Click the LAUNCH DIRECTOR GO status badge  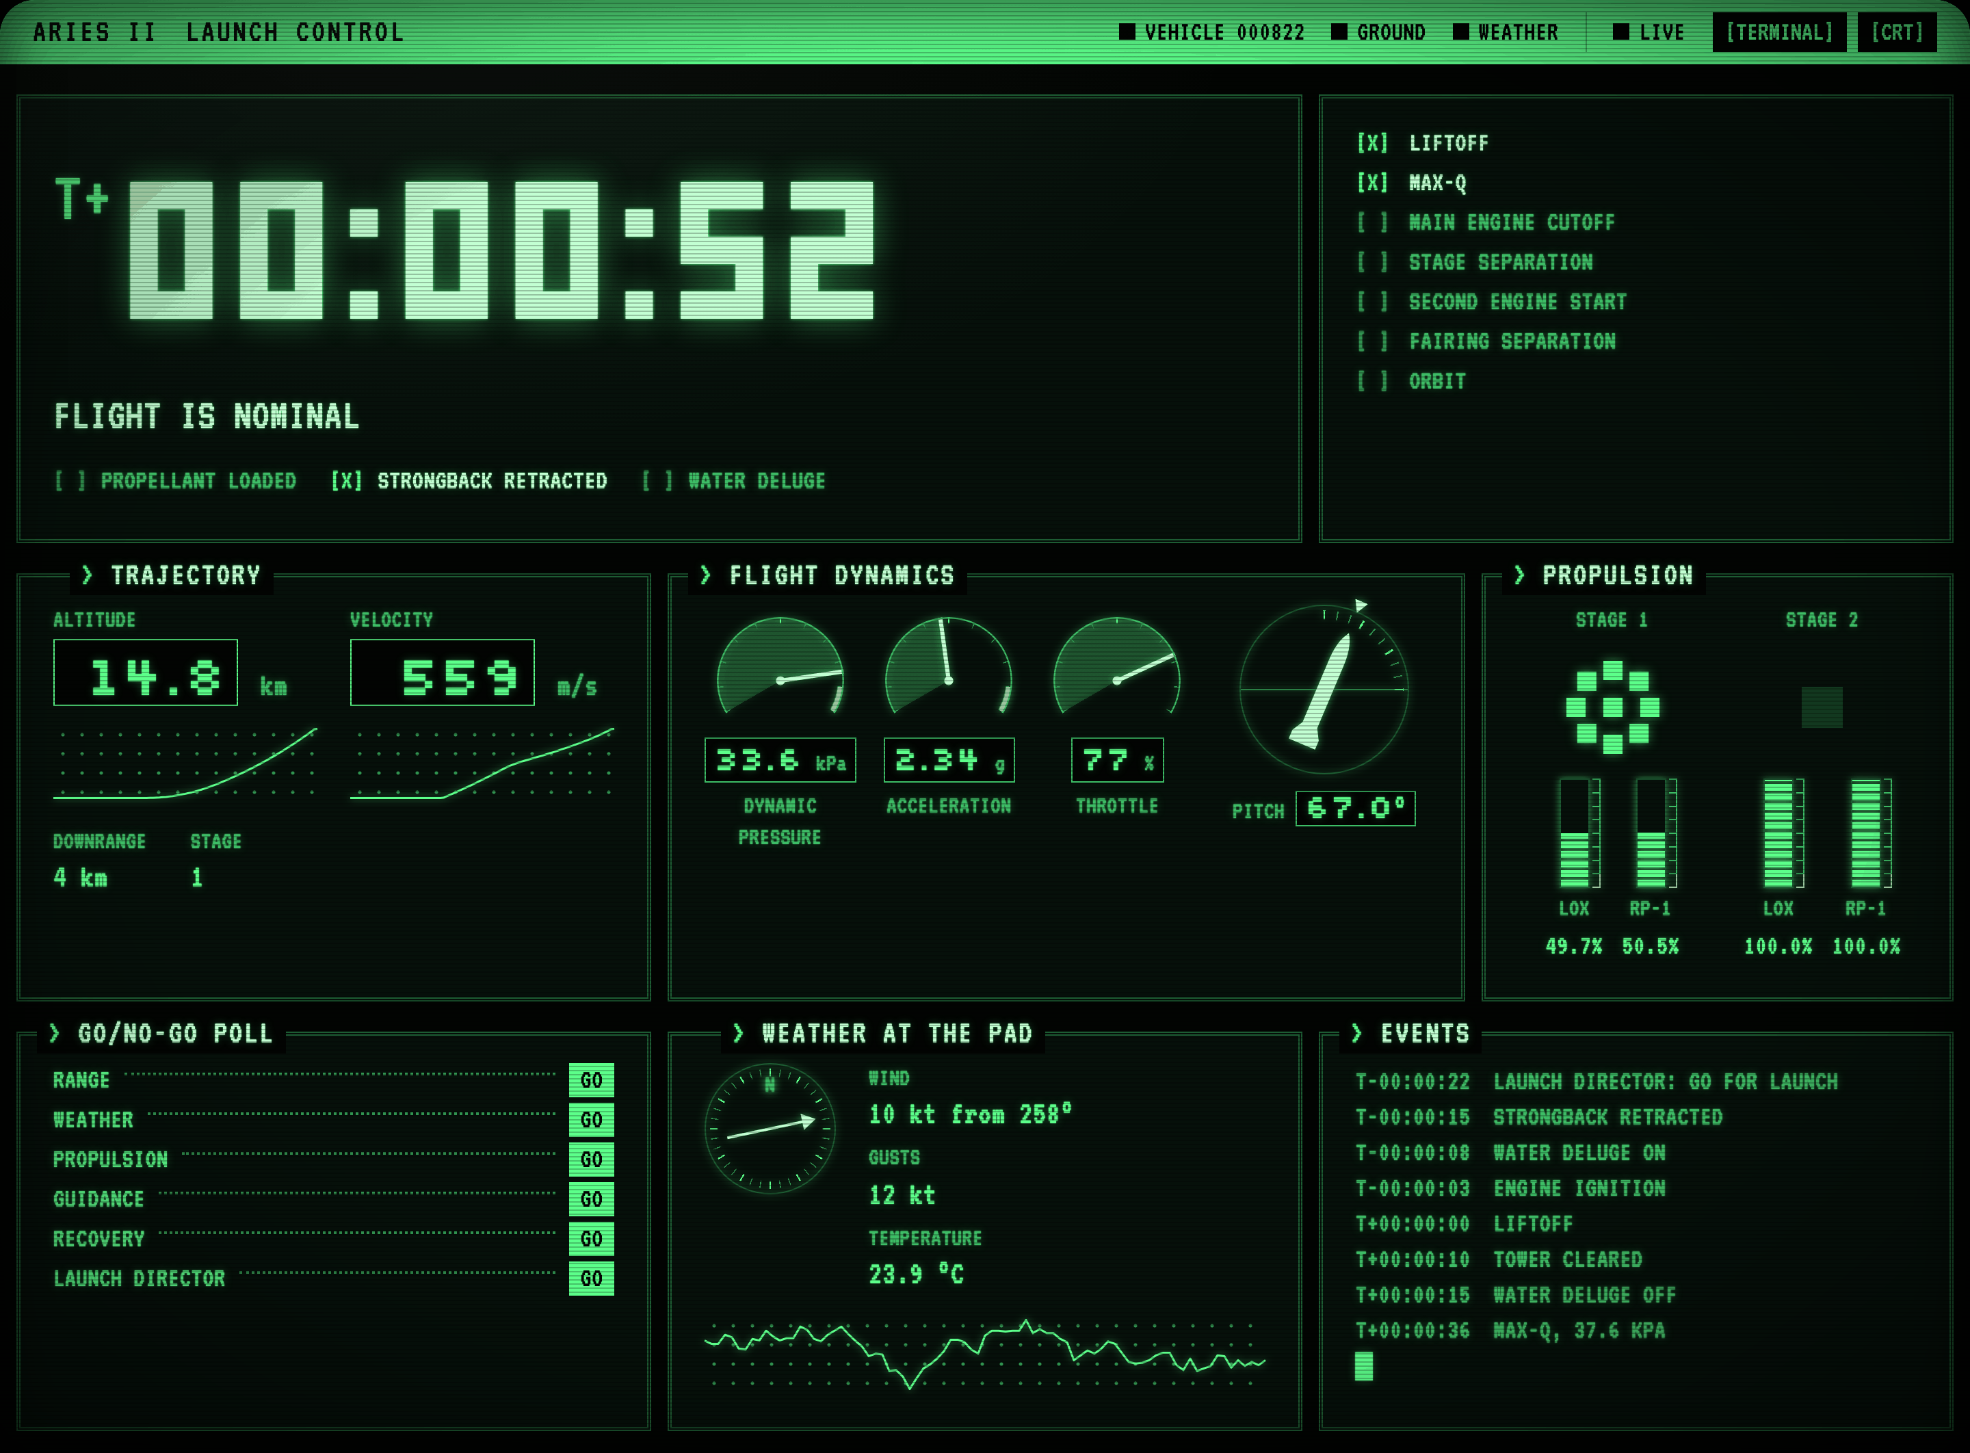591,1279
